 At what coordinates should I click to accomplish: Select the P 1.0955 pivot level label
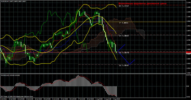124,23
